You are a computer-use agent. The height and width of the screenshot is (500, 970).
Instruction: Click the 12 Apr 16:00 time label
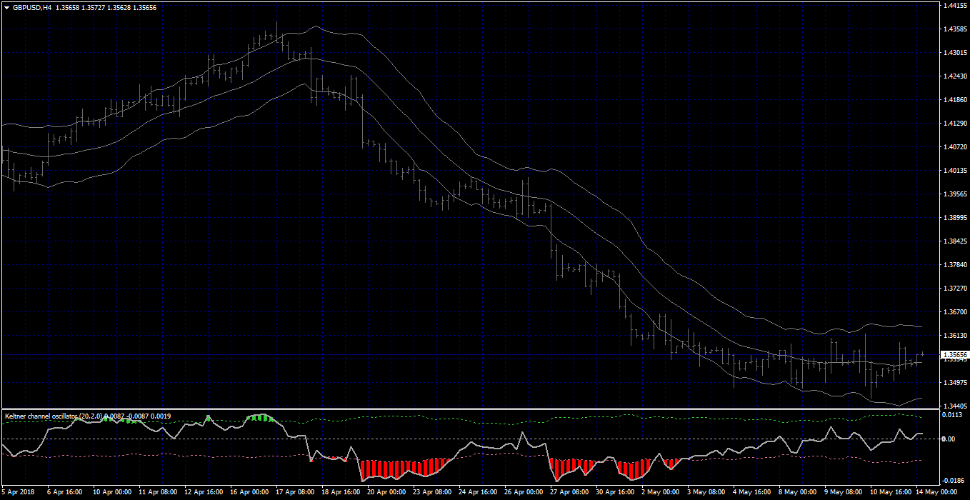coord(204,492)
